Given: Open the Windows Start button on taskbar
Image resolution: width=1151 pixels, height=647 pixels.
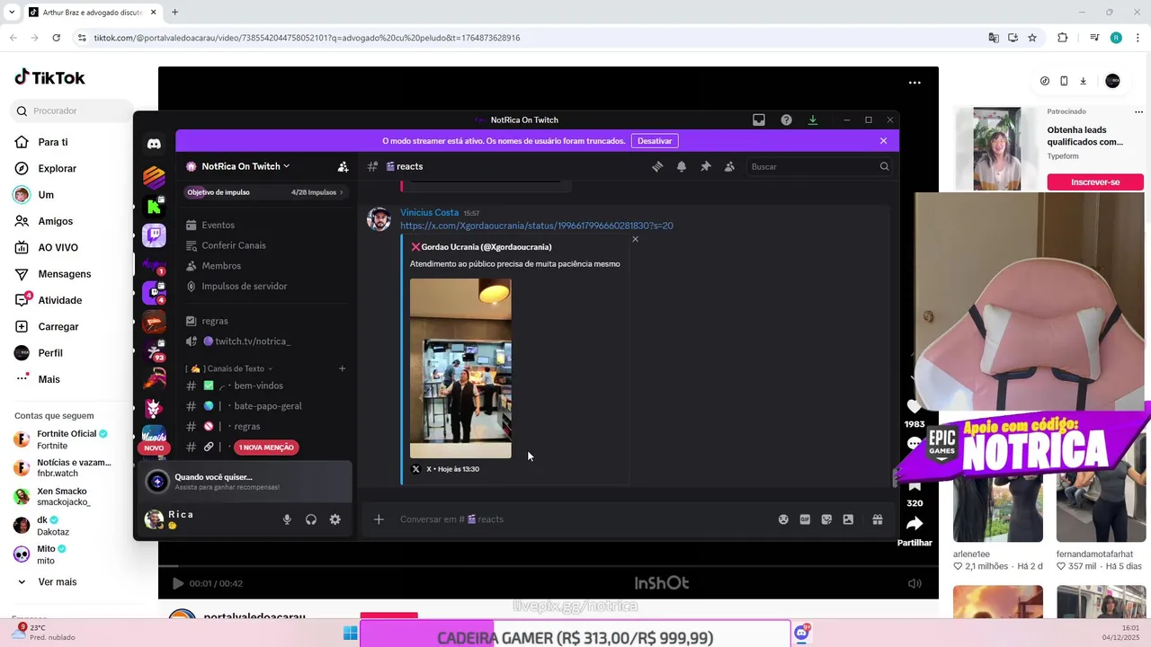Looking at the screenshot, I should [x=350, y=634].
